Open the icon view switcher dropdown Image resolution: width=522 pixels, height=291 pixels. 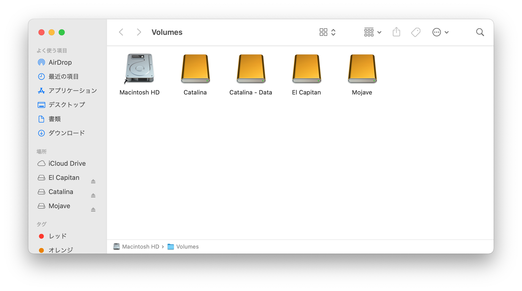(327, 32)
